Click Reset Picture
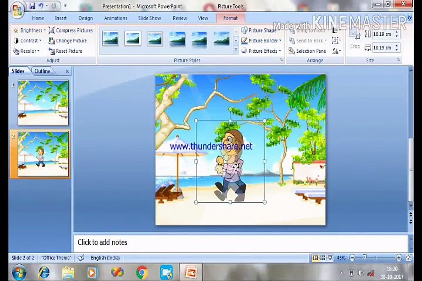 (65, 51)
